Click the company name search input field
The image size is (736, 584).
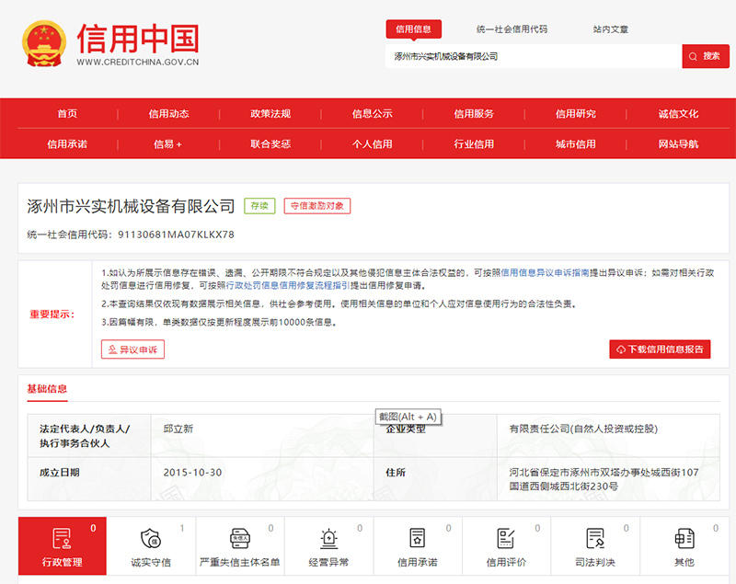(x=534, y=56)
